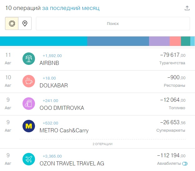Click the fuel pump icon for OOO DMITROVKA

[x=29, y=104]
